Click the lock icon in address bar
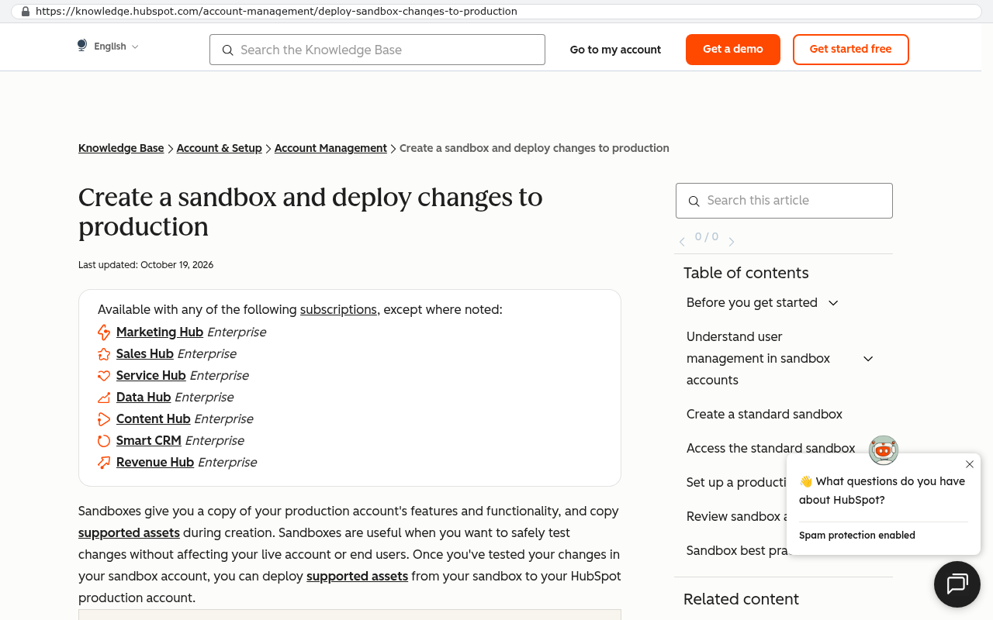Screen dimensions: 993x620 [26, 12]
